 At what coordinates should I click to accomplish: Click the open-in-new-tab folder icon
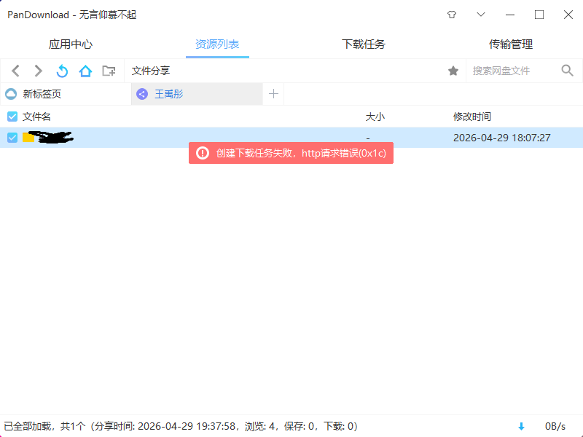coord(109,71)
